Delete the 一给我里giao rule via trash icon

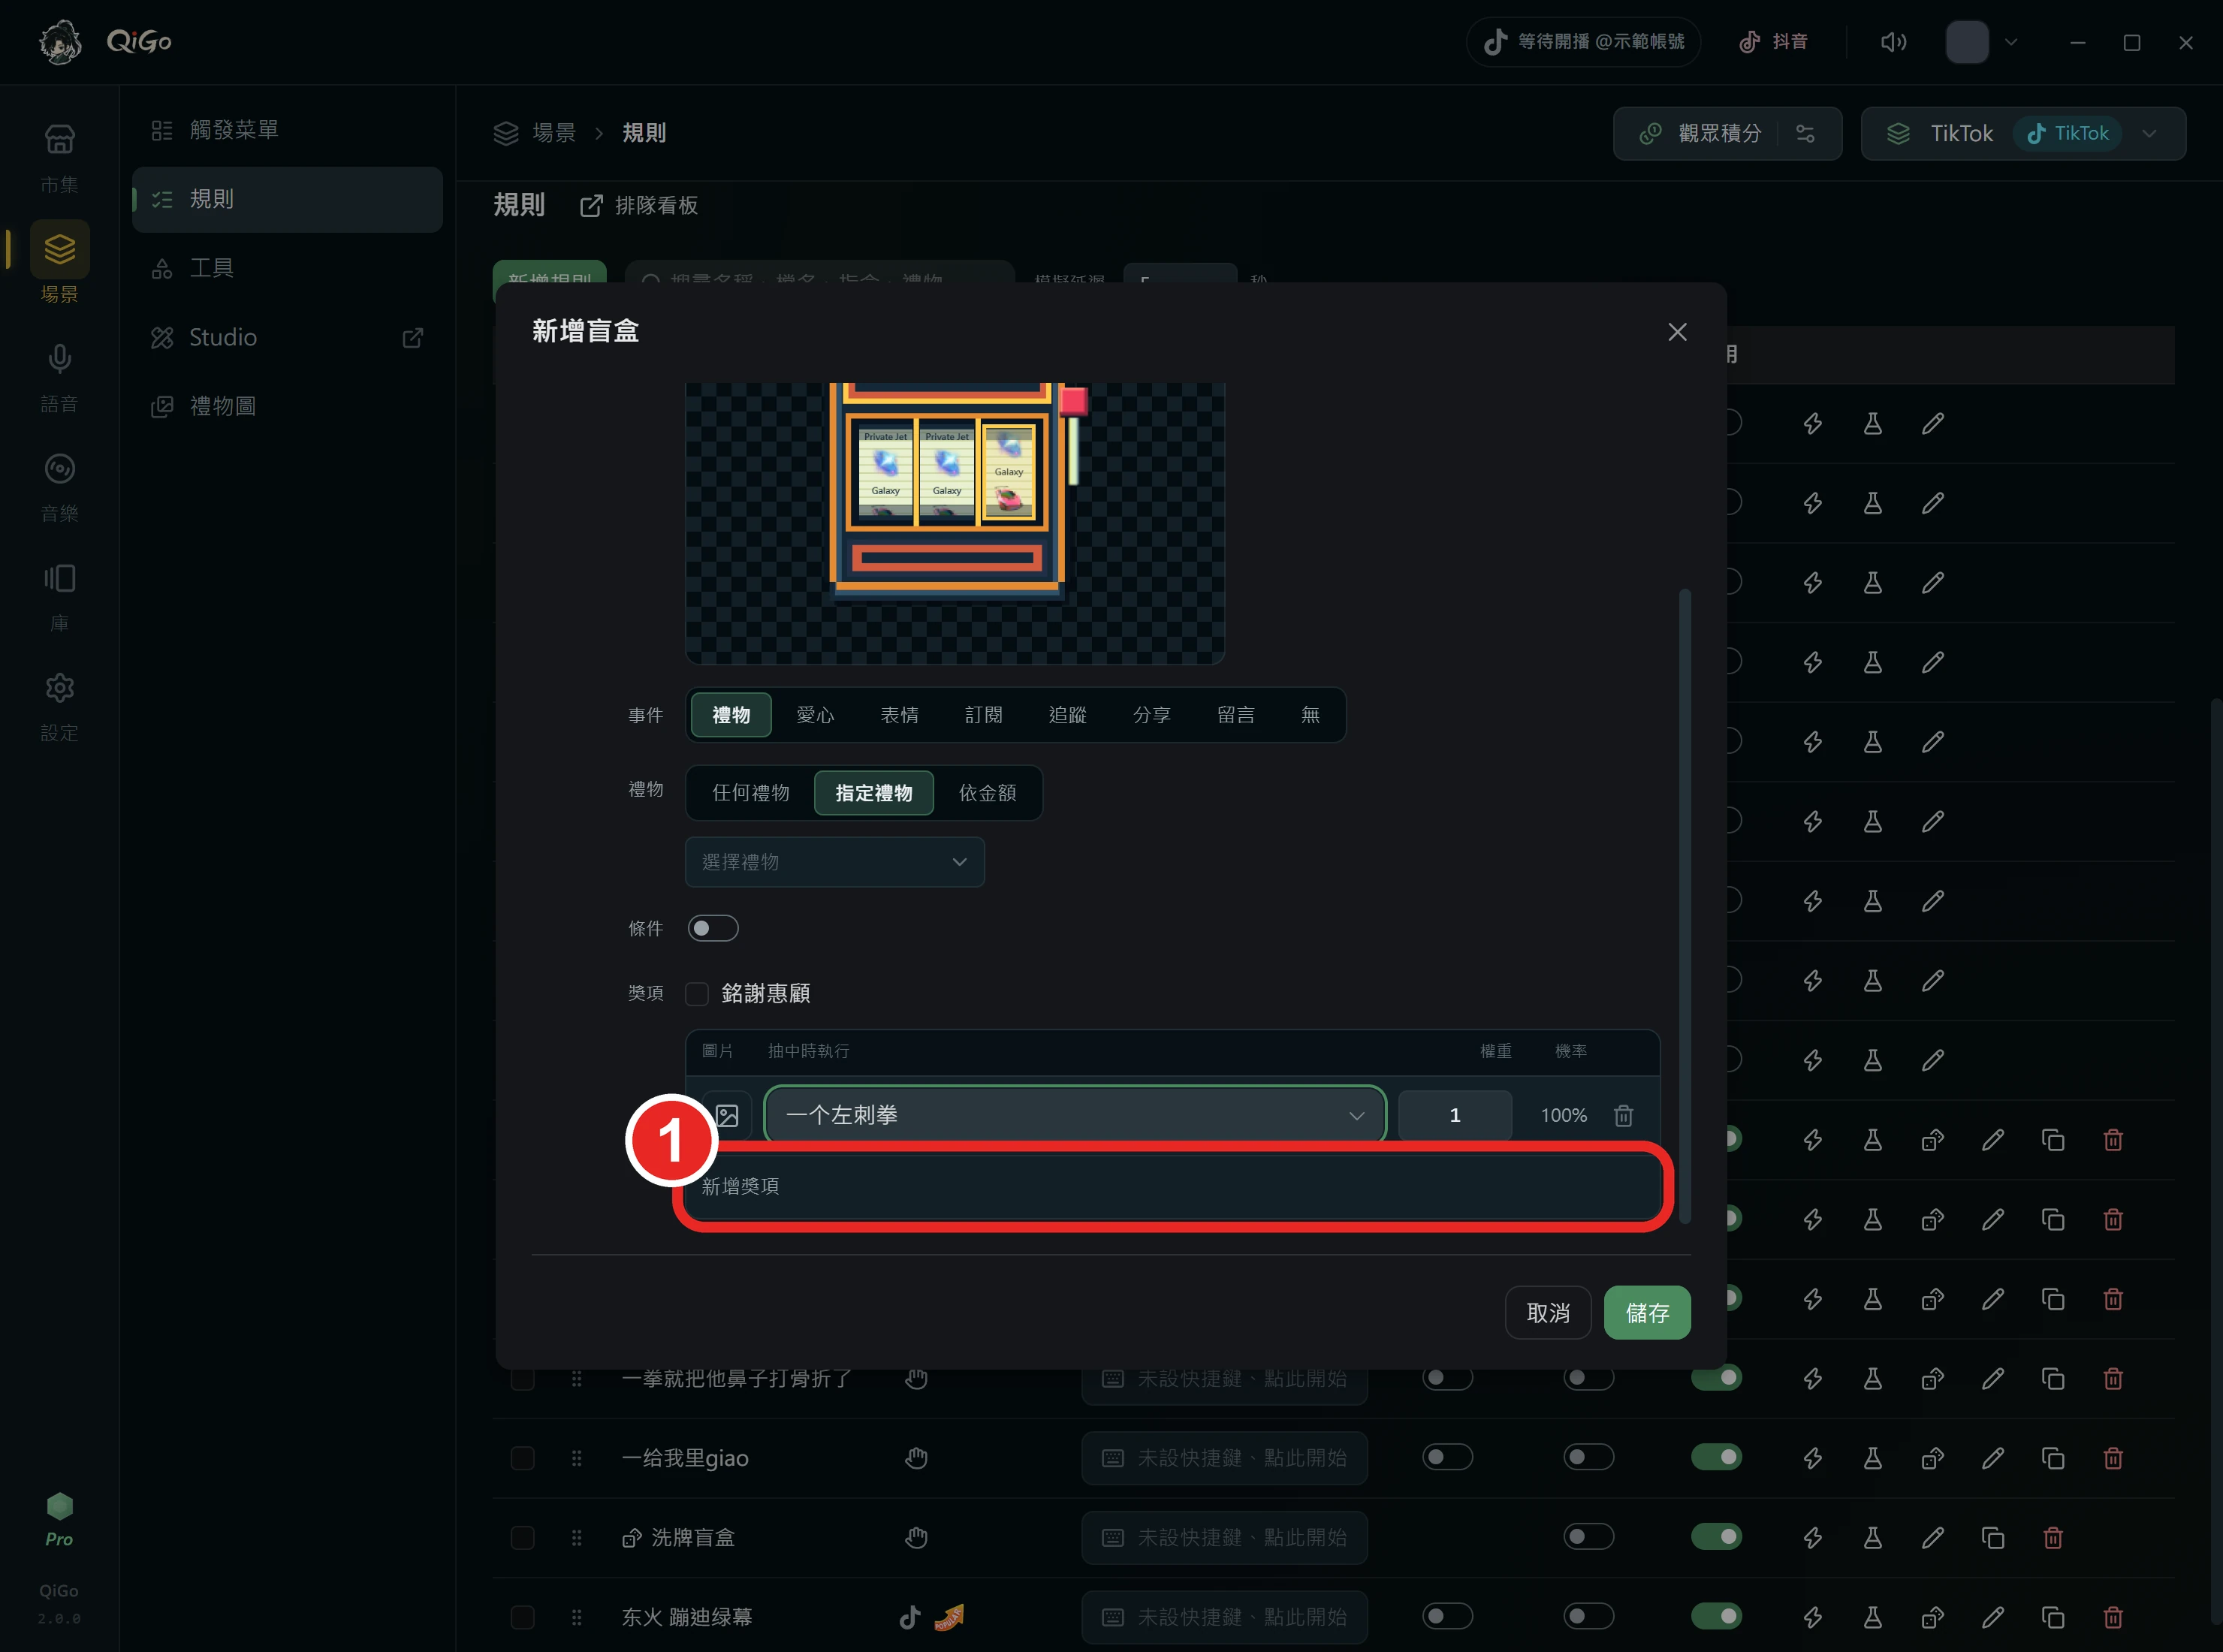[x=2112, y=1458]
